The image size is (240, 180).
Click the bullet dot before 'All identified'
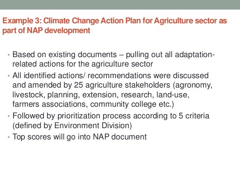[x=9, y=76]
